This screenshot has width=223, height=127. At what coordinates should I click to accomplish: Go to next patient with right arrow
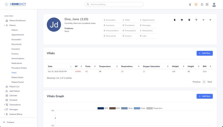tap(210, 20)
